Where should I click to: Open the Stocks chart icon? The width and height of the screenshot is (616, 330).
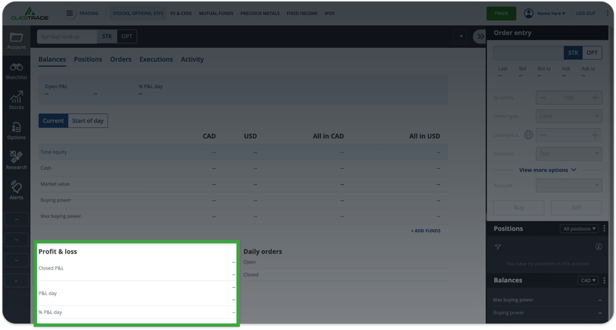16,100
